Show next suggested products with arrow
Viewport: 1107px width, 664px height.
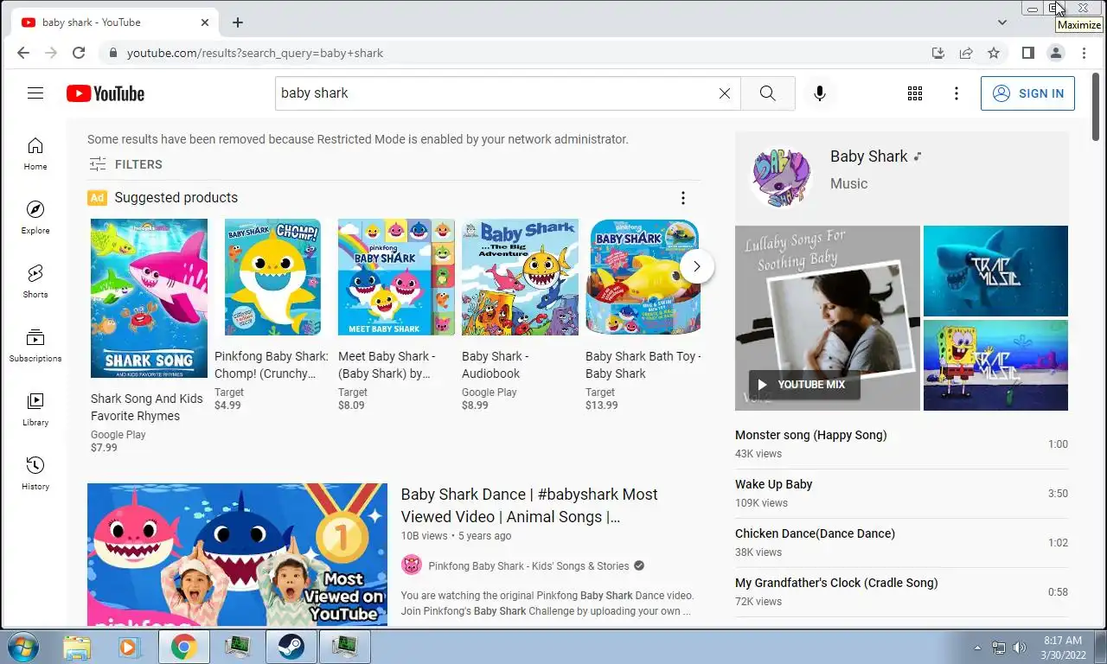point(697,266)
